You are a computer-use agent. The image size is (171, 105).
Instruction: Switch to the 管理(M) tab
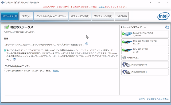click(x=26, y=16)
